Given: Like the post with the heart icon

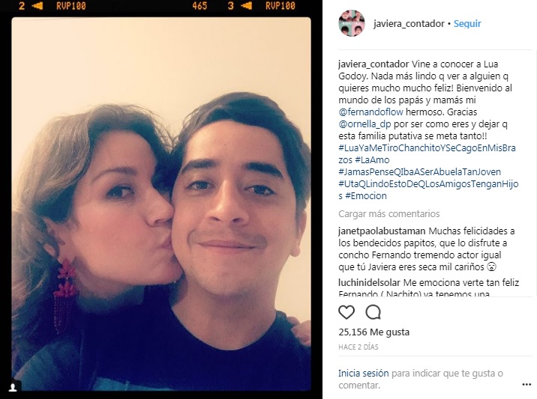Looking at the screenshot, I should point(346,312).
